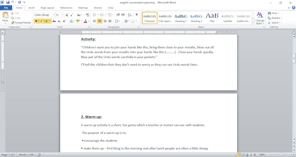
Task: Open Replace dialog
Action: tap(274, 18)
